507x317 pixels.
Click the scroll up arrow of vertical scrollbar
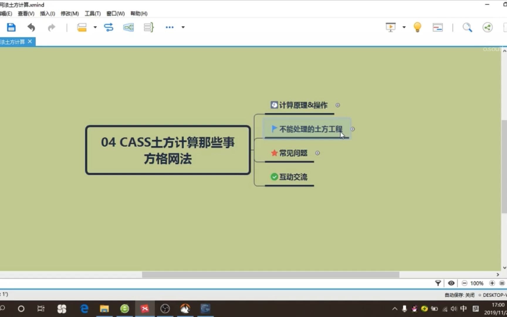coord(504,51)
